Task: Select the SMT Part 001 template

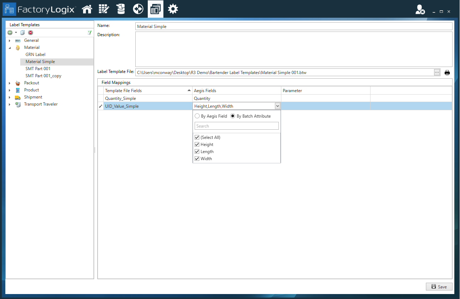Action: pos(37,68)
